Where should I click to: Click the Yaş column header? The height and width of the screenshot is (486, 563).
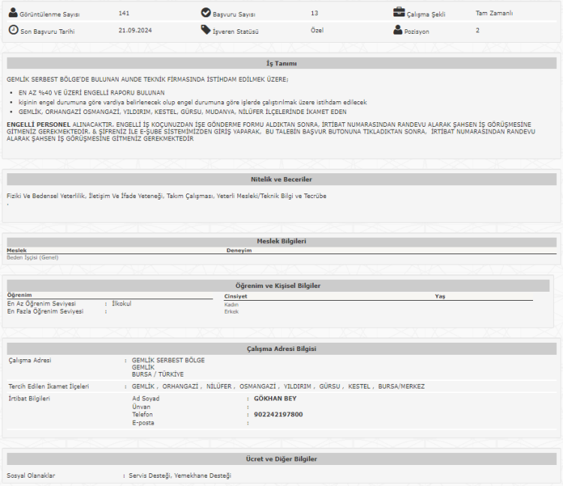(x=440, y=296)
